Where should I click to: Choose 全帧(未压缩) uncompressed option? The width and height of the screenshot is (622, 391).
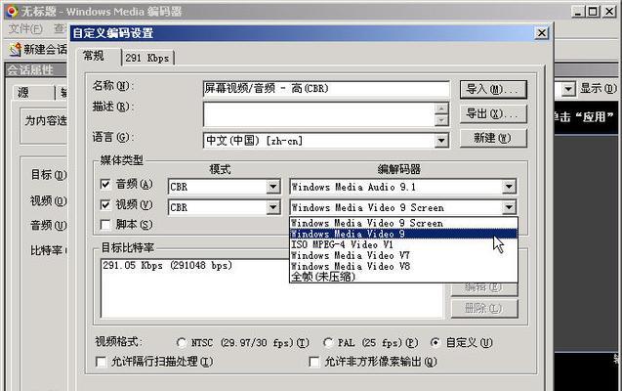click(403, 277)
